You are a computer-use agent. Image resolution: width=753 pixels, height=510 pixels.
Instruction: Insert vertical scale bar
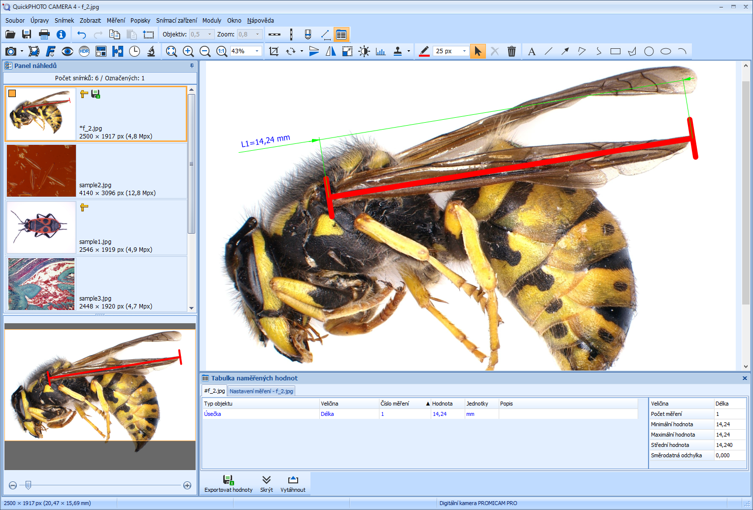(291, 34)
